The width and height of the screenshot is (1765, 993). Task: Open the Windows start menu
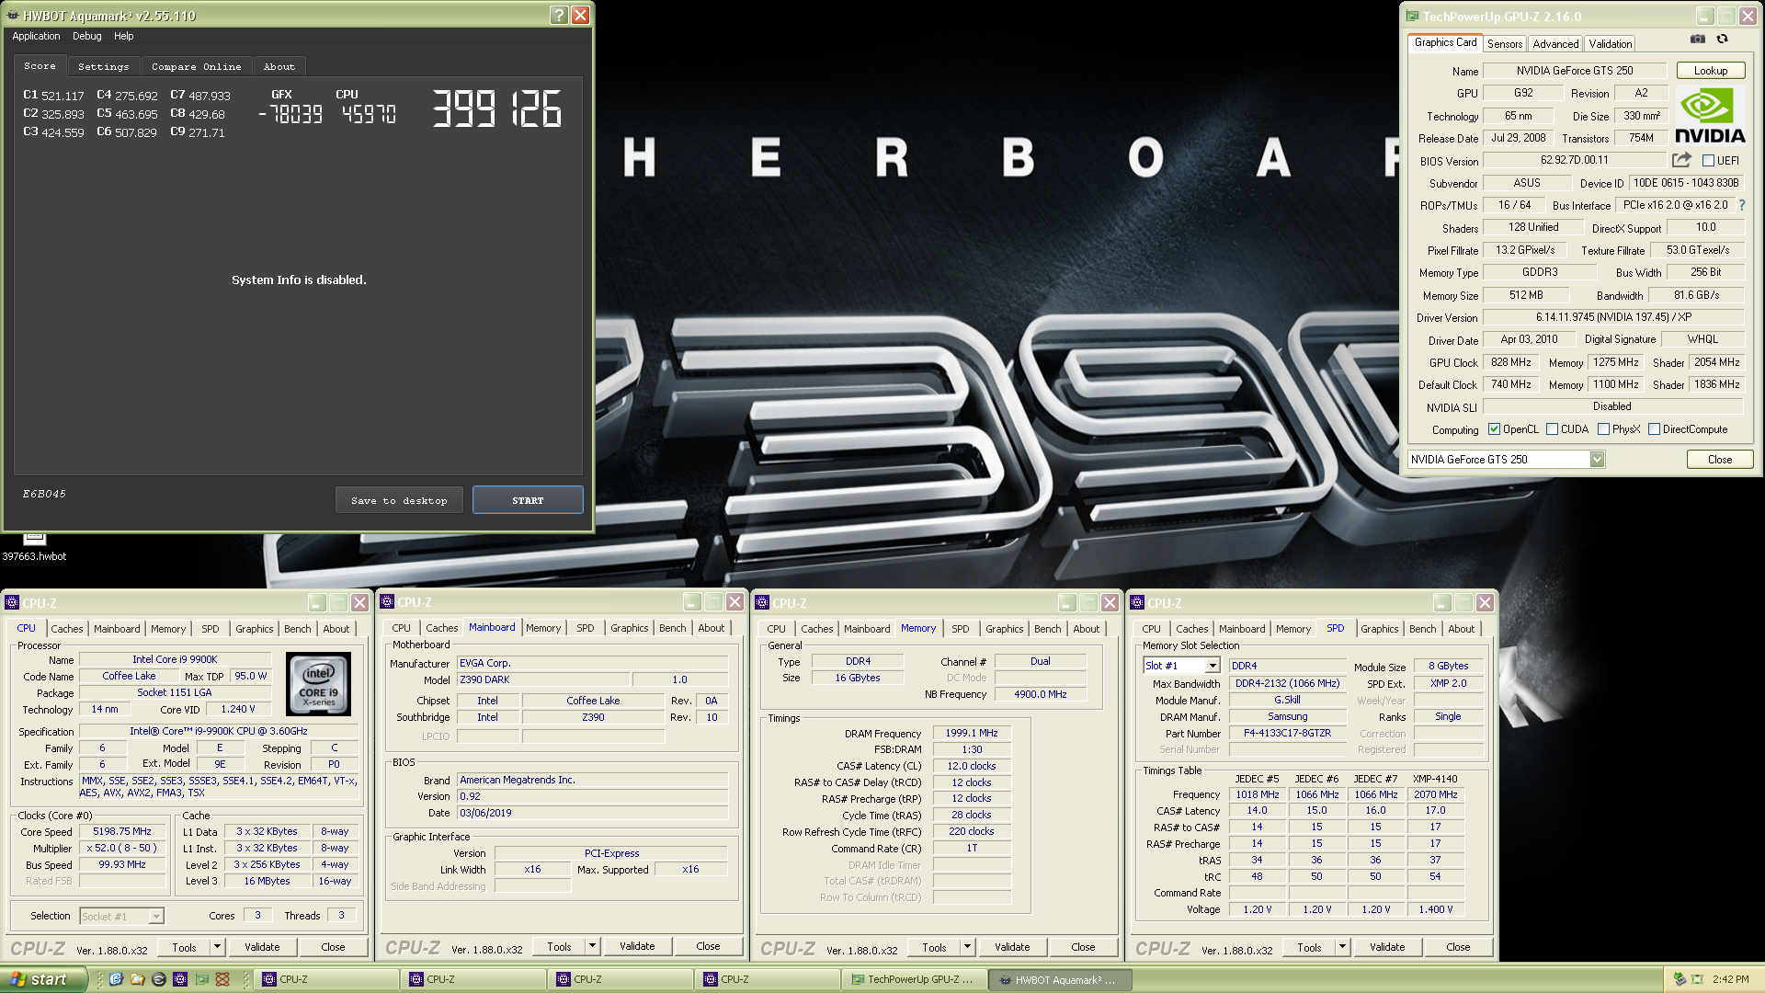point(43,979)
